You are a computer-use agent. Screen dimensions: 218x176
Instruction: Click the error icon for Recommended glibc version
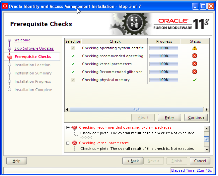[x=194, y=72]
